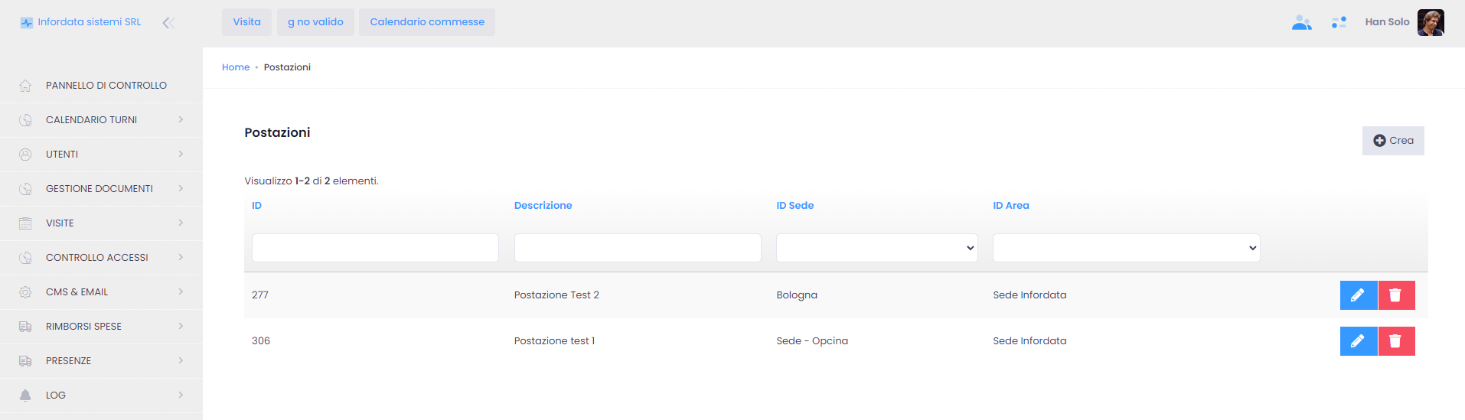
Task: Delete row 306 using trash icon
Action: click(1396, 341)
